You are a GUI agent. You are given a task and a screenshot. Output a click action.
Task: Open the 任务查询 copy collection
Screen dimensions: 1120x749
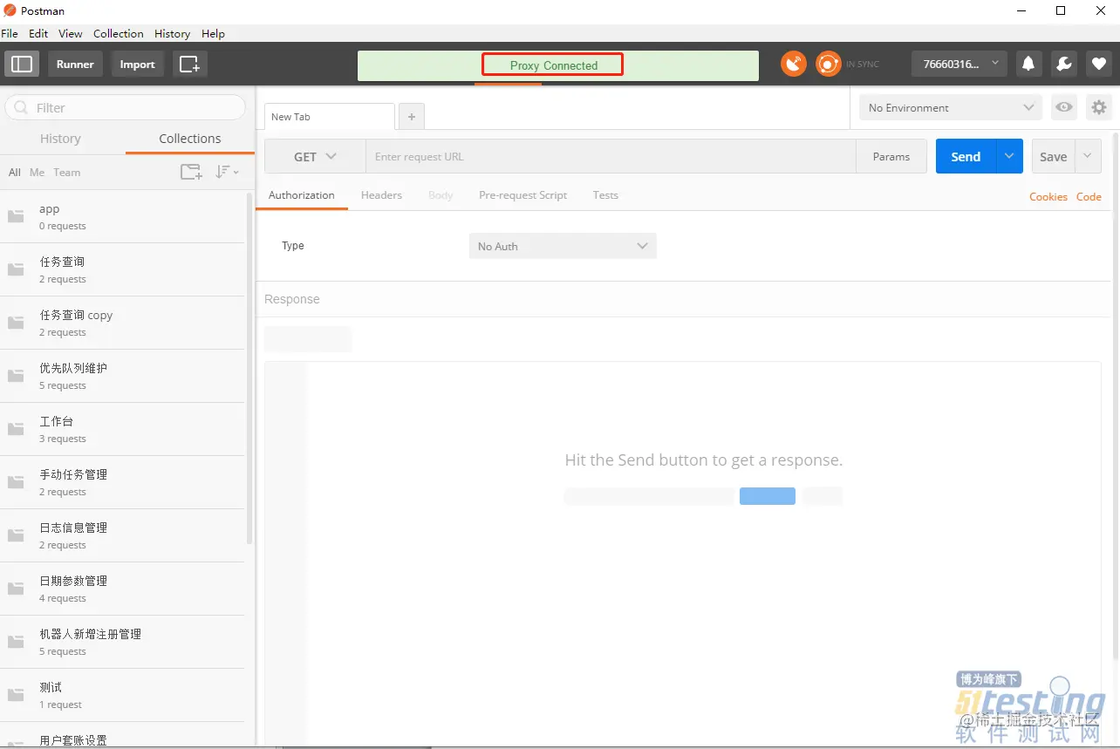coord(122,323)
